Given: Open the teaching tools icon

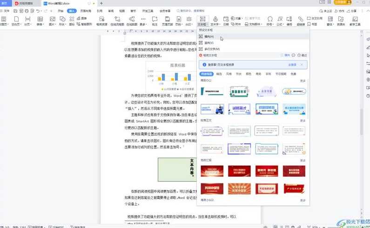Looking at the screenshot, I should (x=355, y=21).
